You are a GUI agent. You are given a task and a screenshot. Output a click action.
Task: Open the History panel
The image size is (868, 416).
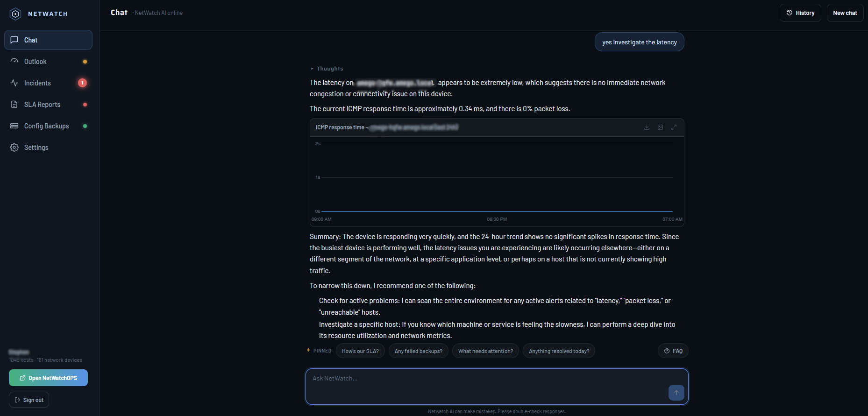click(x=800, y=13)
